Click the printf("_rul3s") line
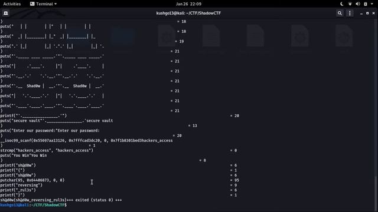Screen dimensions: 378x212 click(x=18, y=190)
